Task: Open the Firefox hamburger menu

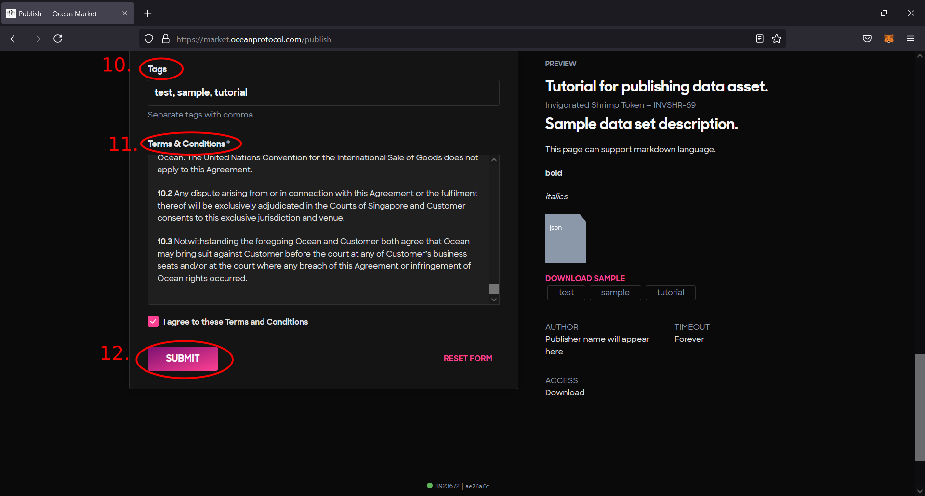Action: pos(911,39)
